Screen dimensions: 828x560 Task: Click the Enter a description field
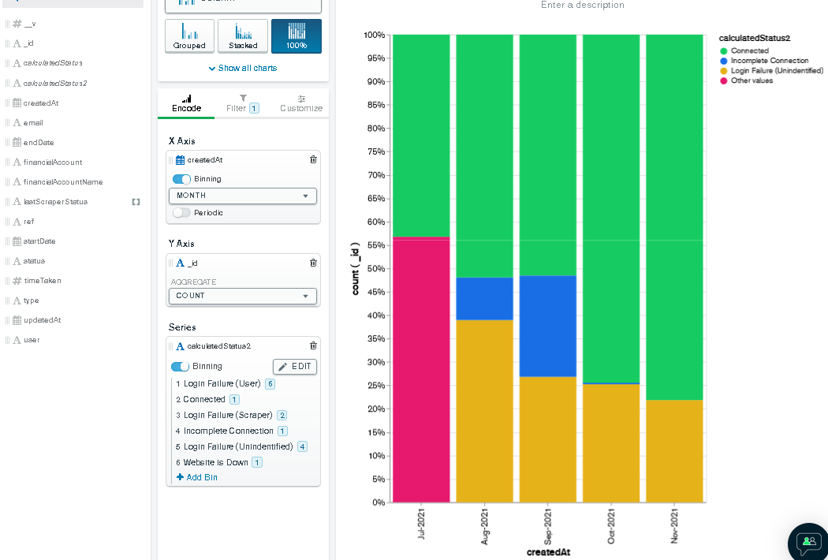[582, 6]
